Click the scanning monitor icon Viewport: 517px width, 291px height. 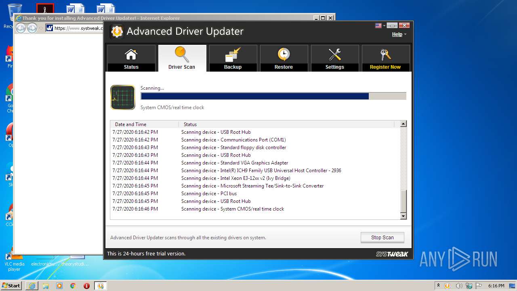click(x=123, y=97)
